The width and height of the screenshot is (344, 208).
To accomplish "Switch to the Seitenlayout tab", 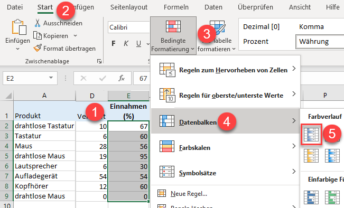I will pyautogui.click(x=129, y=7).
